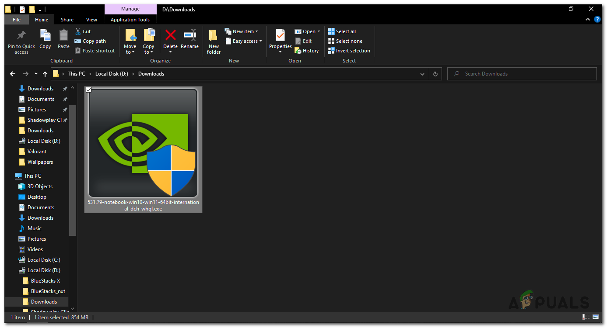Refresh the Downloads folder view

point(435,74)
